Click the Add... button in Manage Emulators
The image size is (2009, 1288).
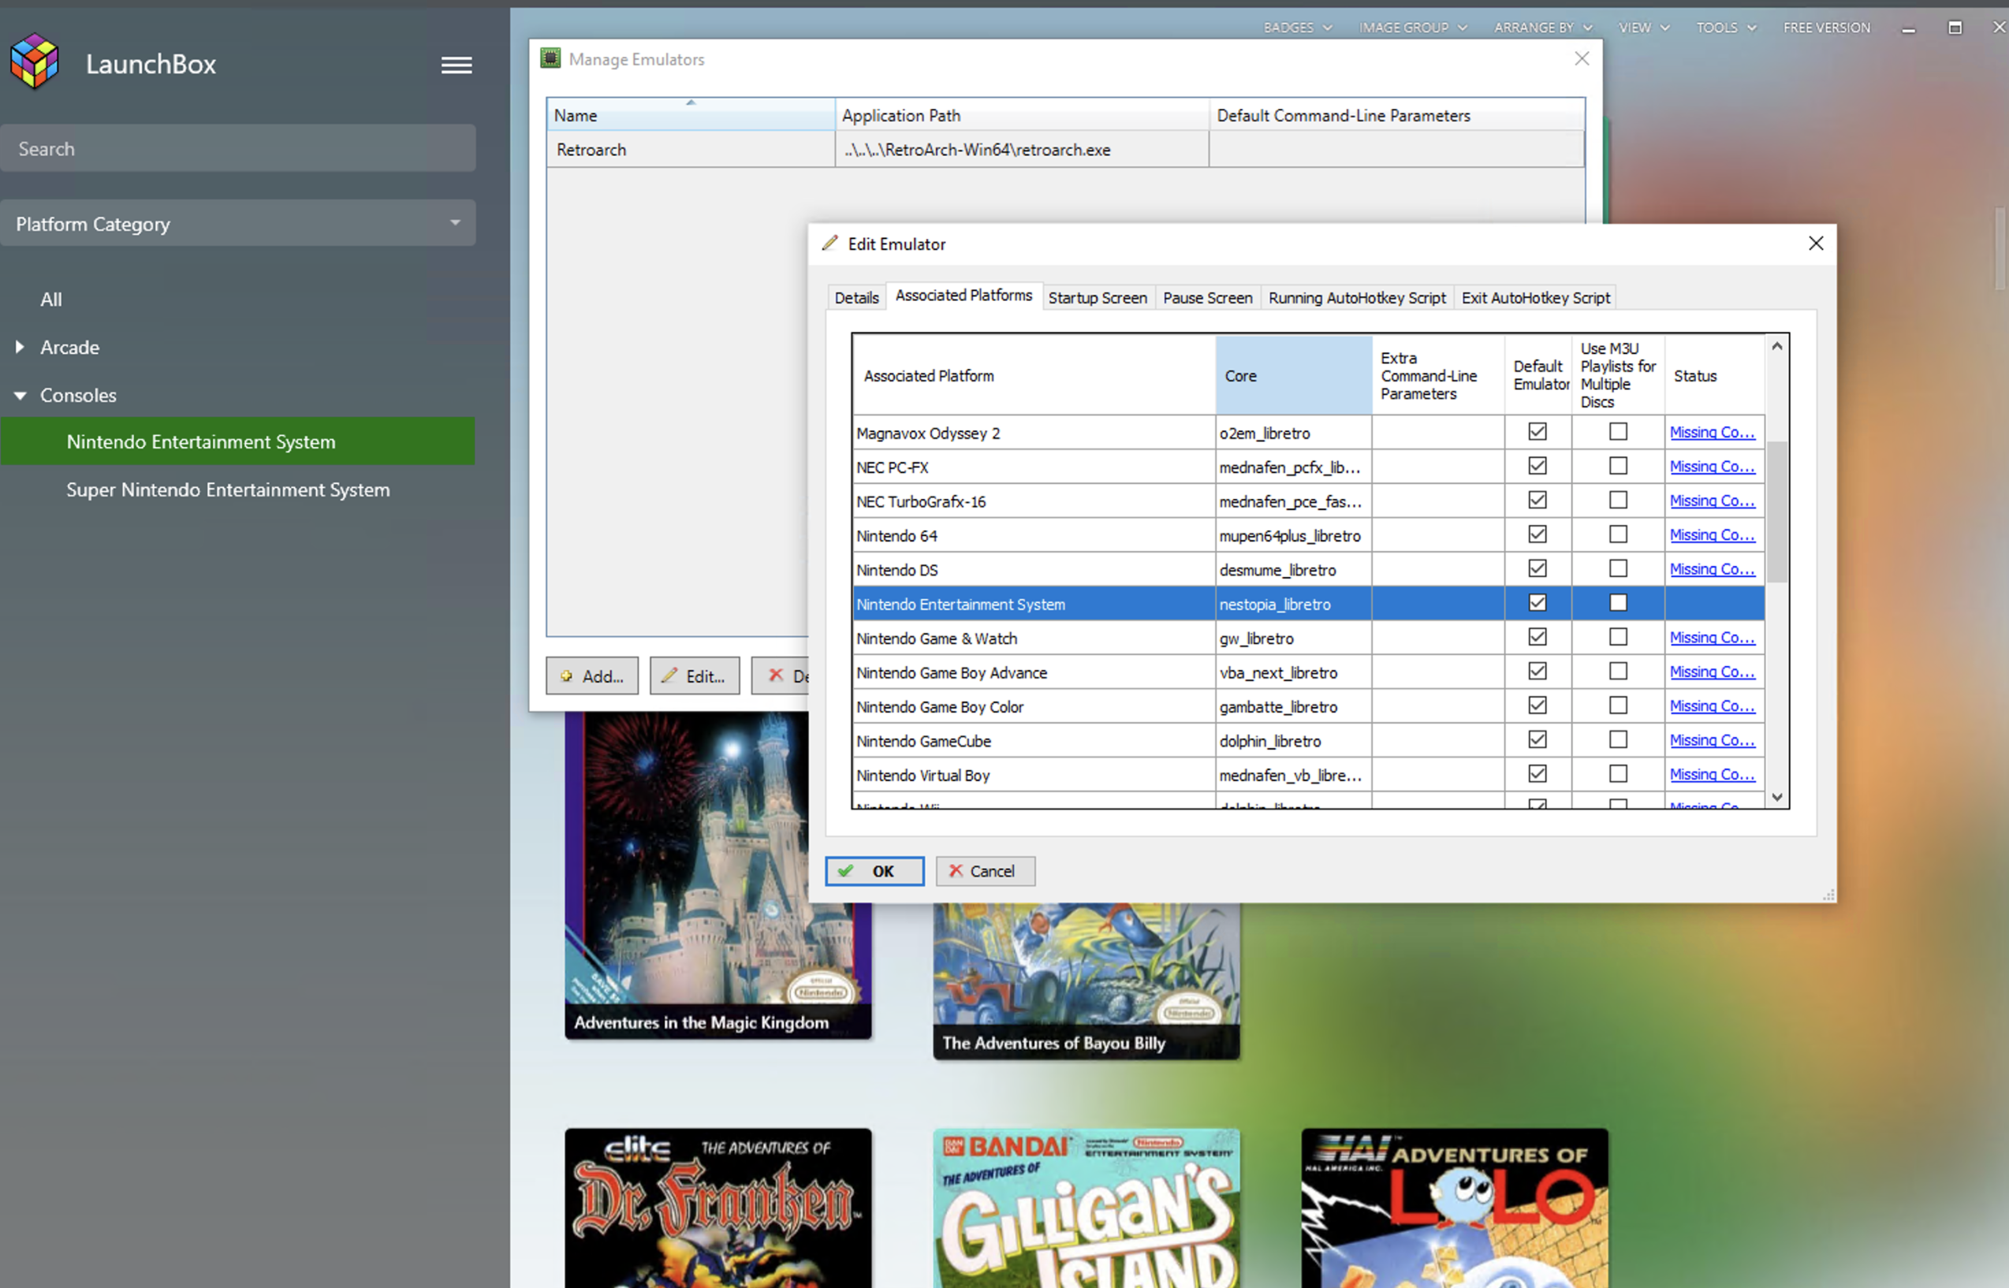pyautogui.click(x=592, y=676)
